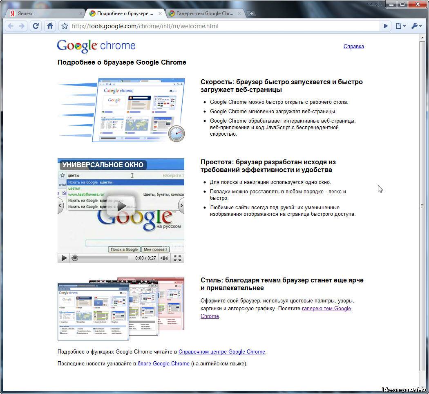This screenshot has height=394, width=429.
Task: Click the Go arrow beside address bar
Action: pyautogui.click(x=386, y=26)
